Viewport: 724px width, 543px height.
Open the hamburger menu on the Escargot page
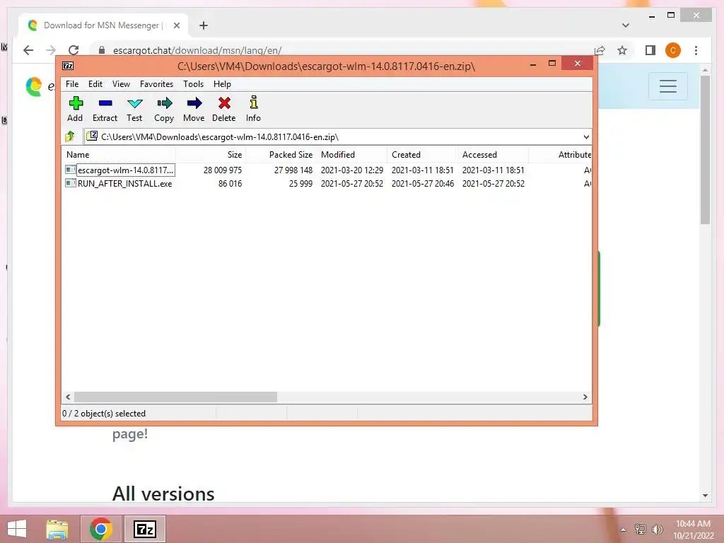(x=667, y=86)
